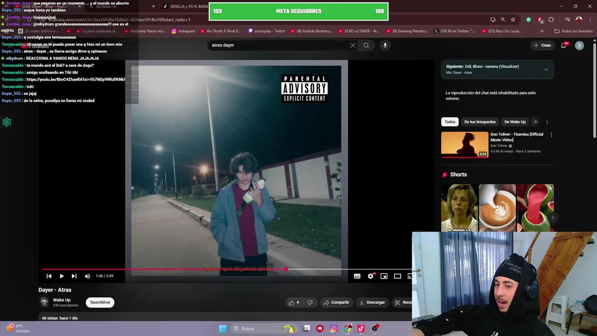This screenshot has height=336, width=597.
Task: Show next Shorts with arrow
Action: (x=552, y=217)
